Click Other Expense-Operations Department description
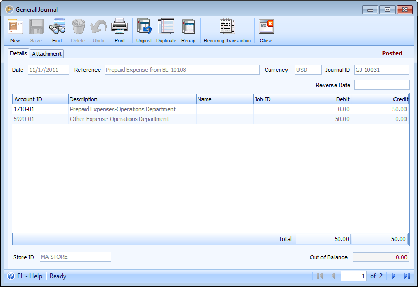Viewport: 418px width, 287px height. [120, 119]
